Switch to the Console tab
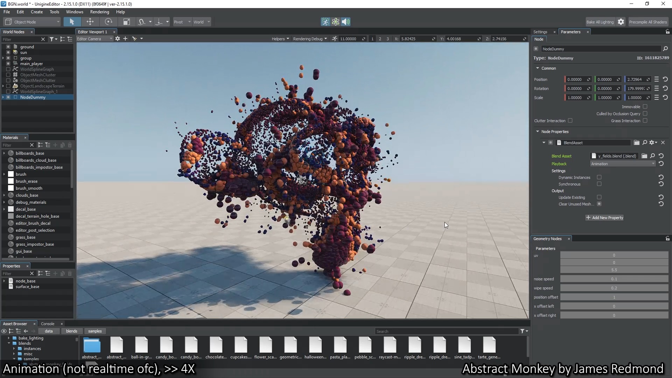672x378 pixels. tap(48, 323)
